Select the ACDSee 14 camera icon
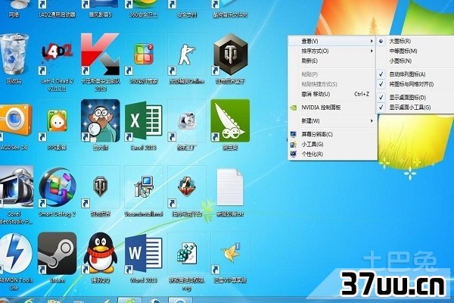454x303 pixels. pyautogui.click(x=14, y=120)
